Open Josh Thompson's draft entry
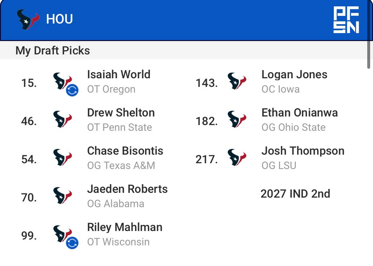 click(x=303, y=151)
